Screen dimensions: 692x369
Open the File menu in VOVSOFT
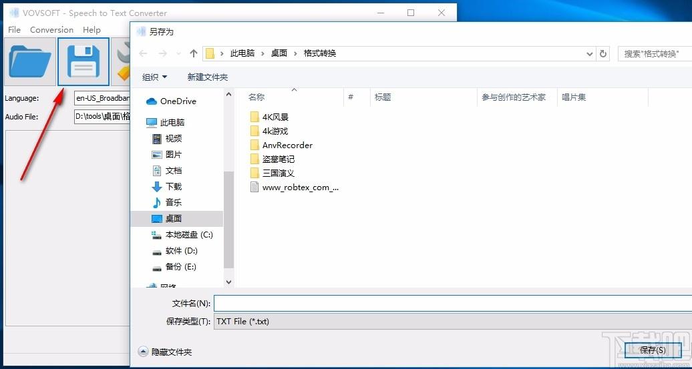tap(14, 30)
